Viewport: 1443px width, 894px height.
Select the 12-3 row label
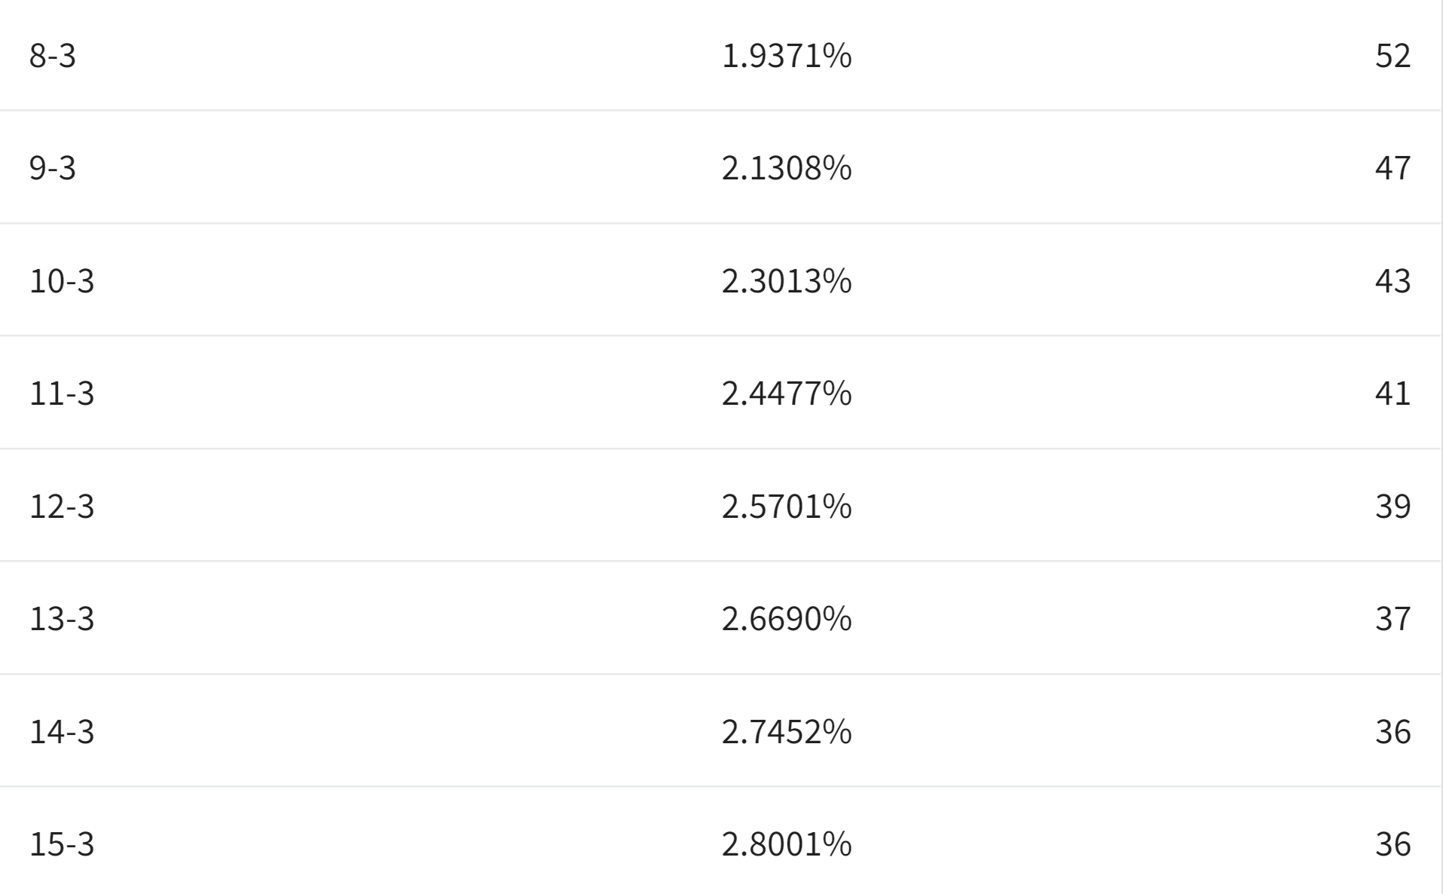(62, 505)
